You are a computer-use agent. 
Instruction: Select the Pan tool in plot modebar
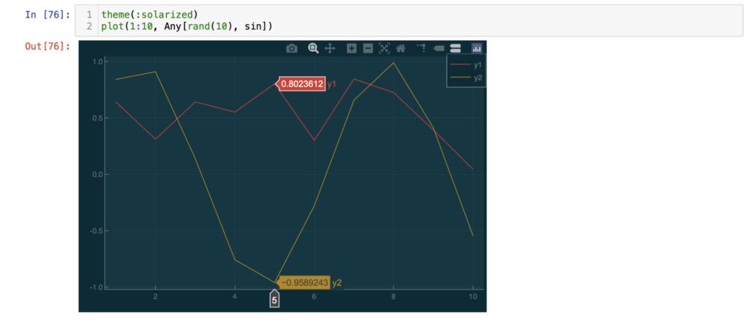coord(330,48)
